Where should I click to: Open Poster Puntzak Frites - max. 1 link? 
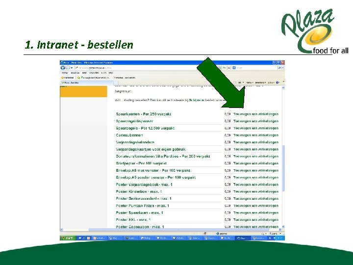(142, 206)
